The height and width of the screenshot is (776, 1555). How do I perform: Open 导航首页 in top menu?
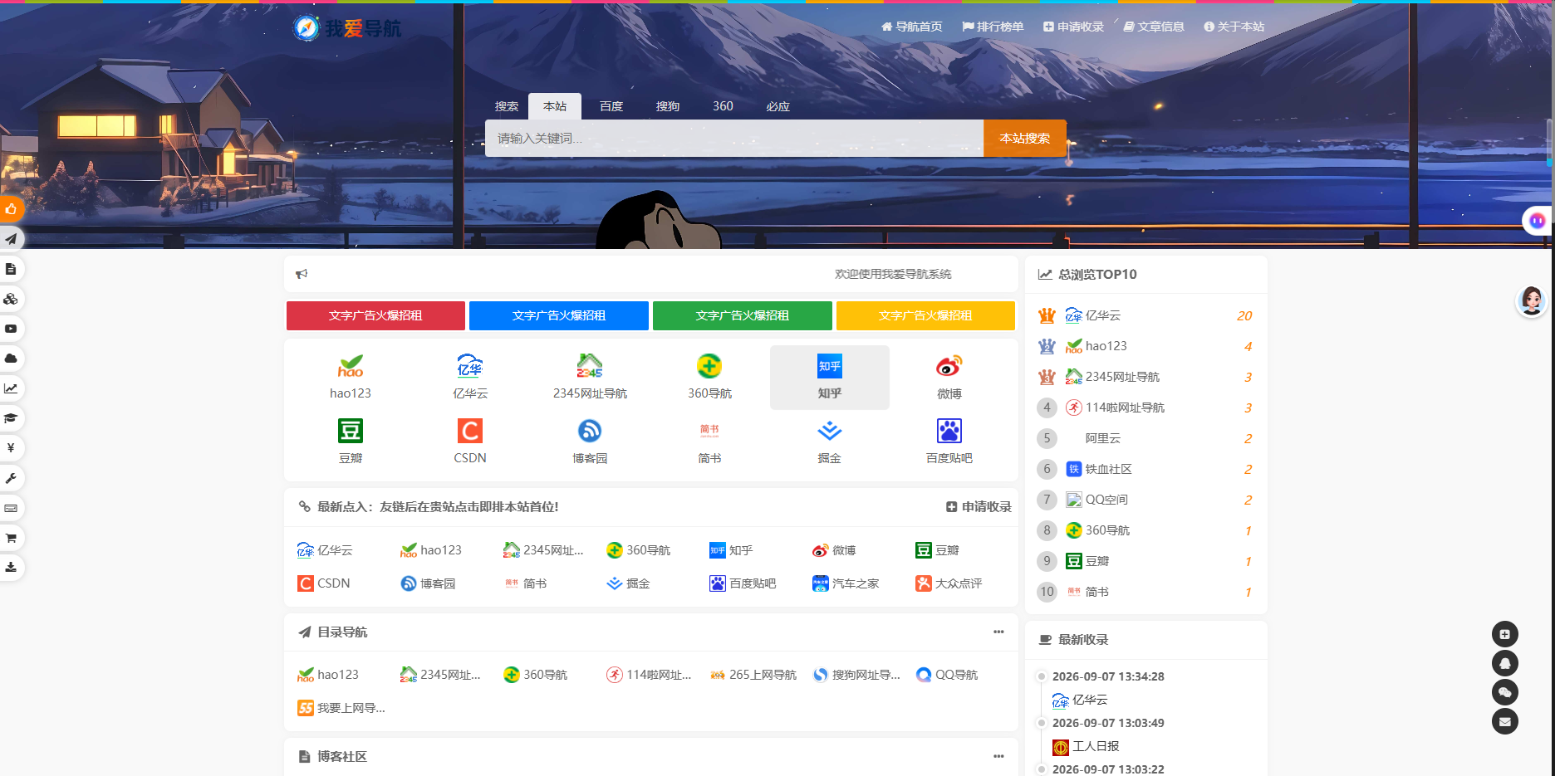pyautogui.click(x=911, y=27)
